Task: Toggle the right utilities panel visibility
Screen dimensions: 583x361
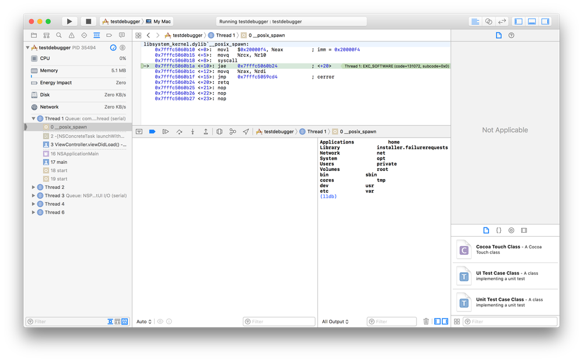Action: point(545,22)
